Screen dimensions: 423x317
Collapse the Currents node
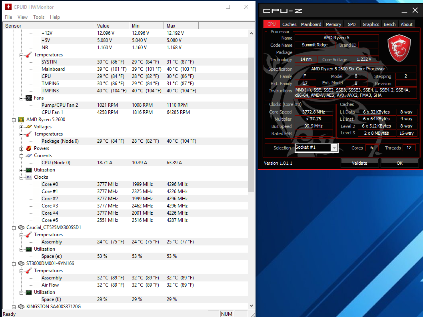(x=21, y=156)
